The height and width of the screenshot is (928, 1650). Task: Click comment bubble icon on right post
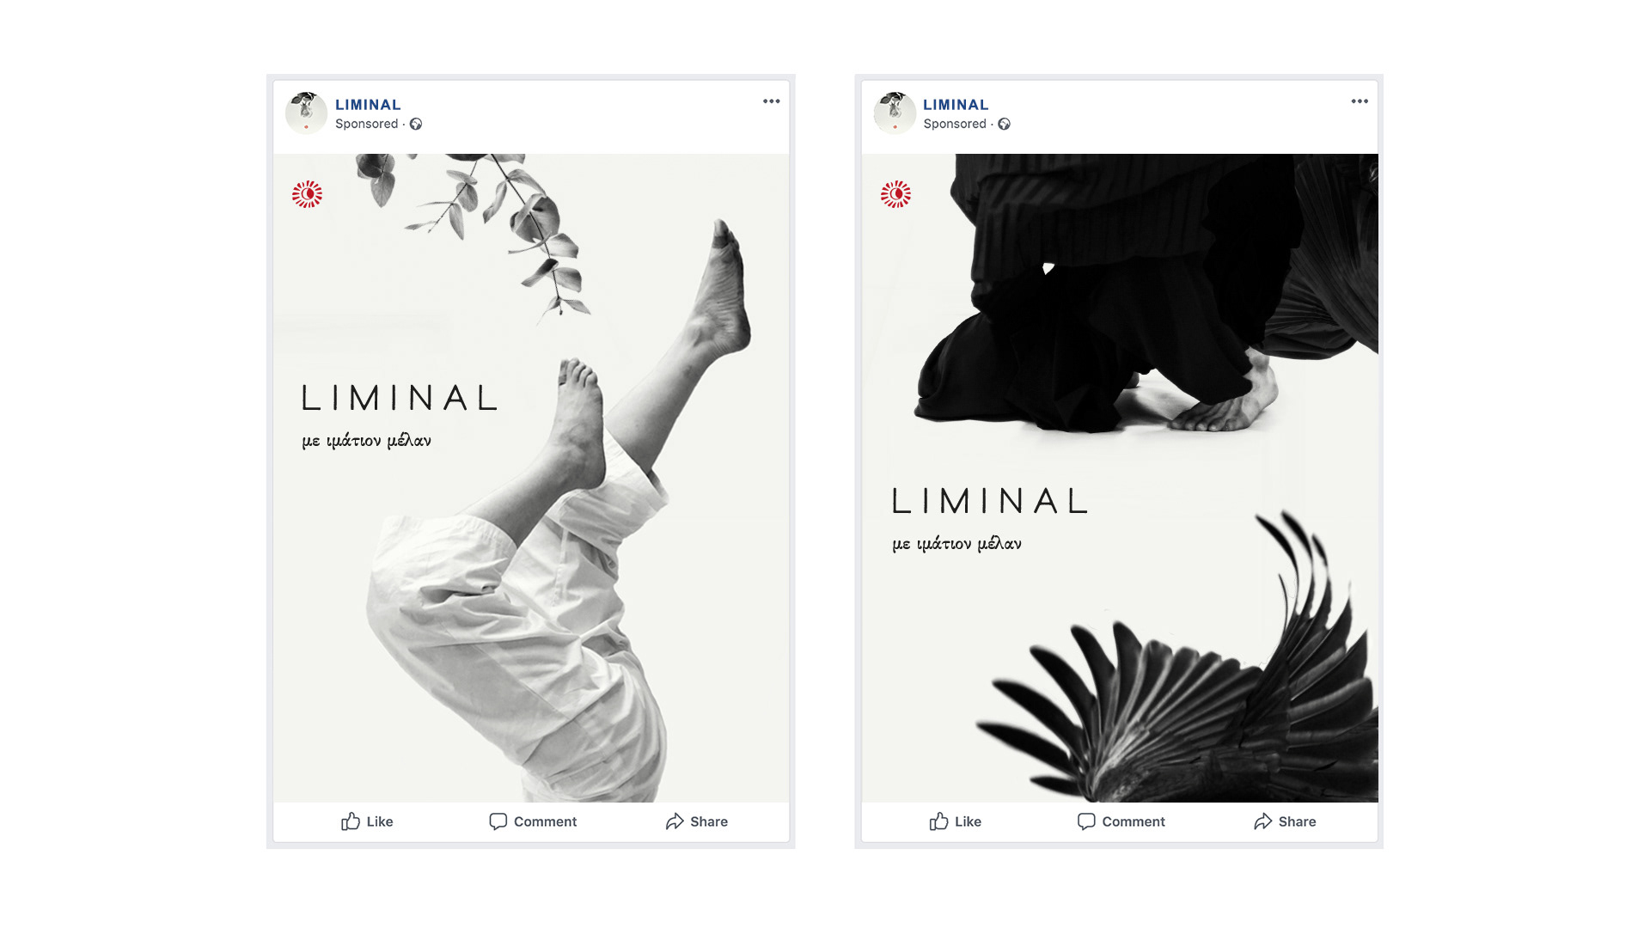[x=1086, y=821]
